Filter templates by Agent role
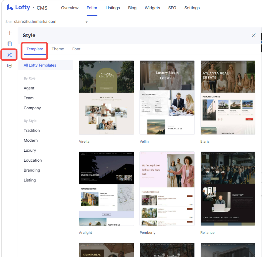 (x=29, y=88)
